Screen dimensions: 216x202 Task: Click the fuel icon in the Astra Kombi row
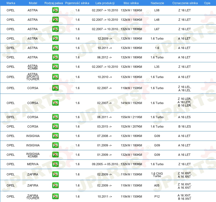point(55,67)
